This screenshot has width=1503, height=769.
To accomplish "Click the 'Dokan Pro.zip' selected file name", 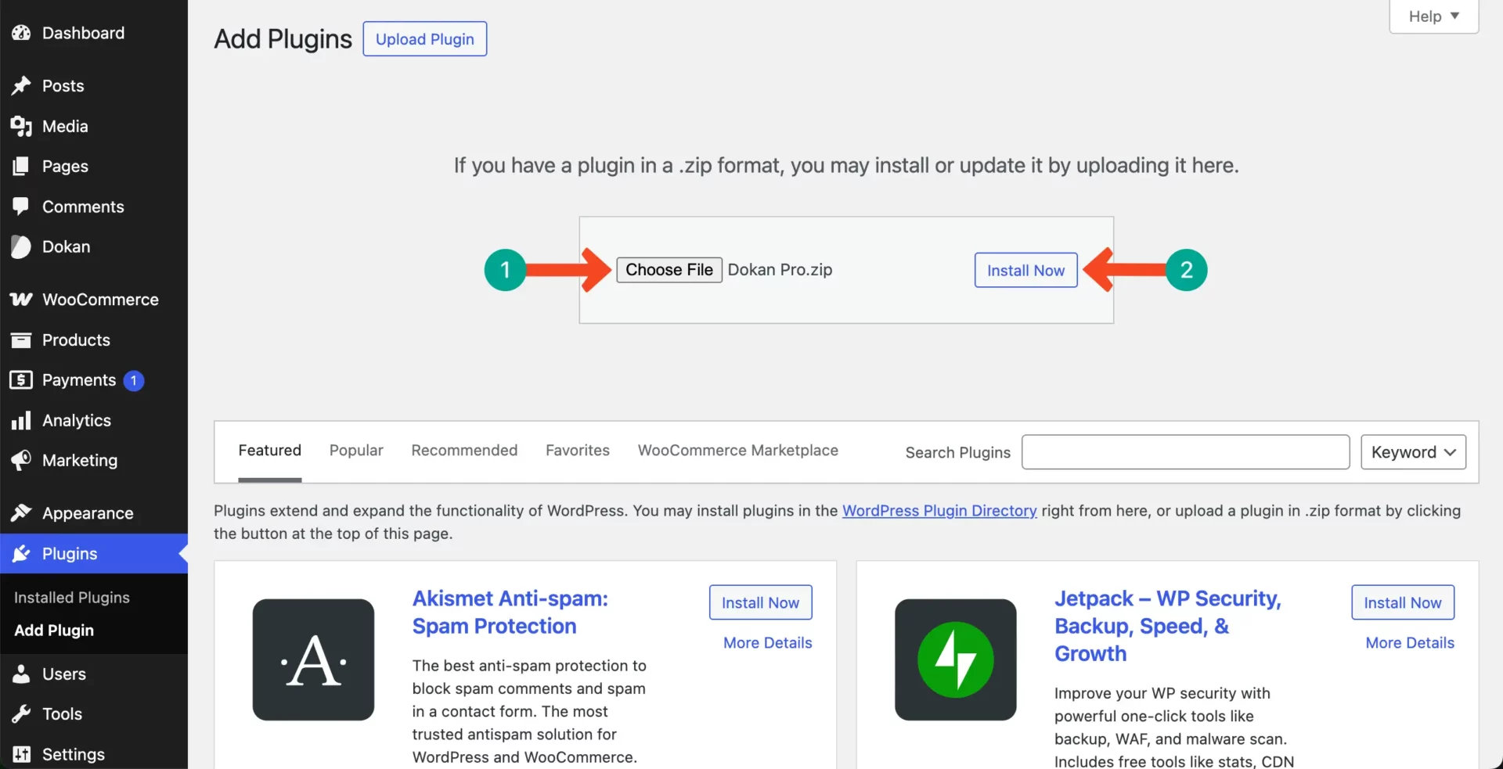I will click(x=780, y=270).
